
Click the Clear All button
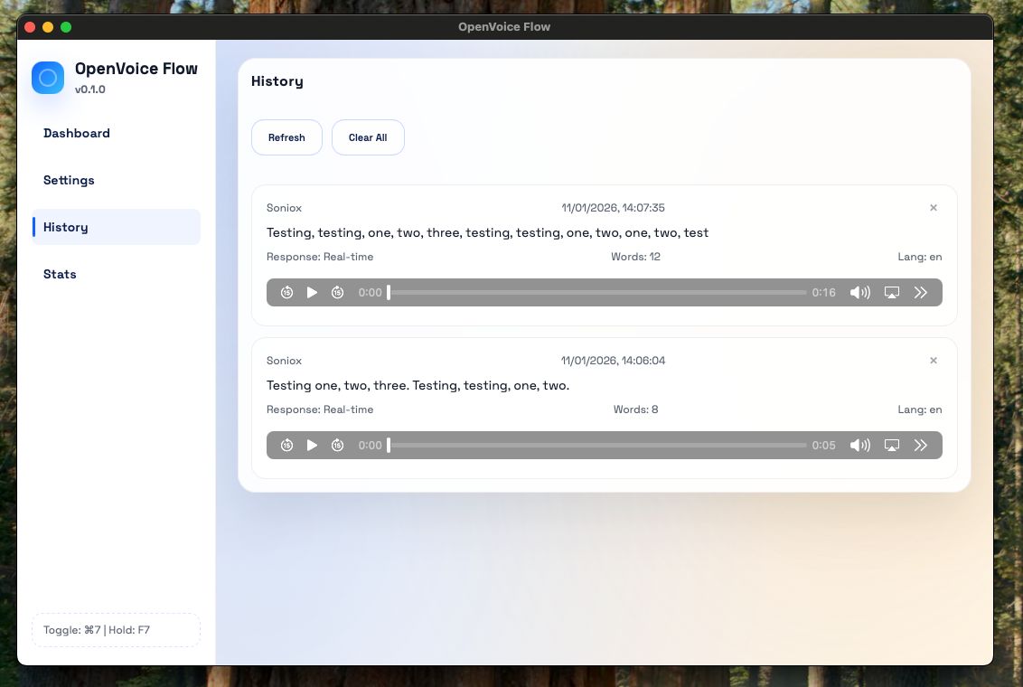[368, 137]
